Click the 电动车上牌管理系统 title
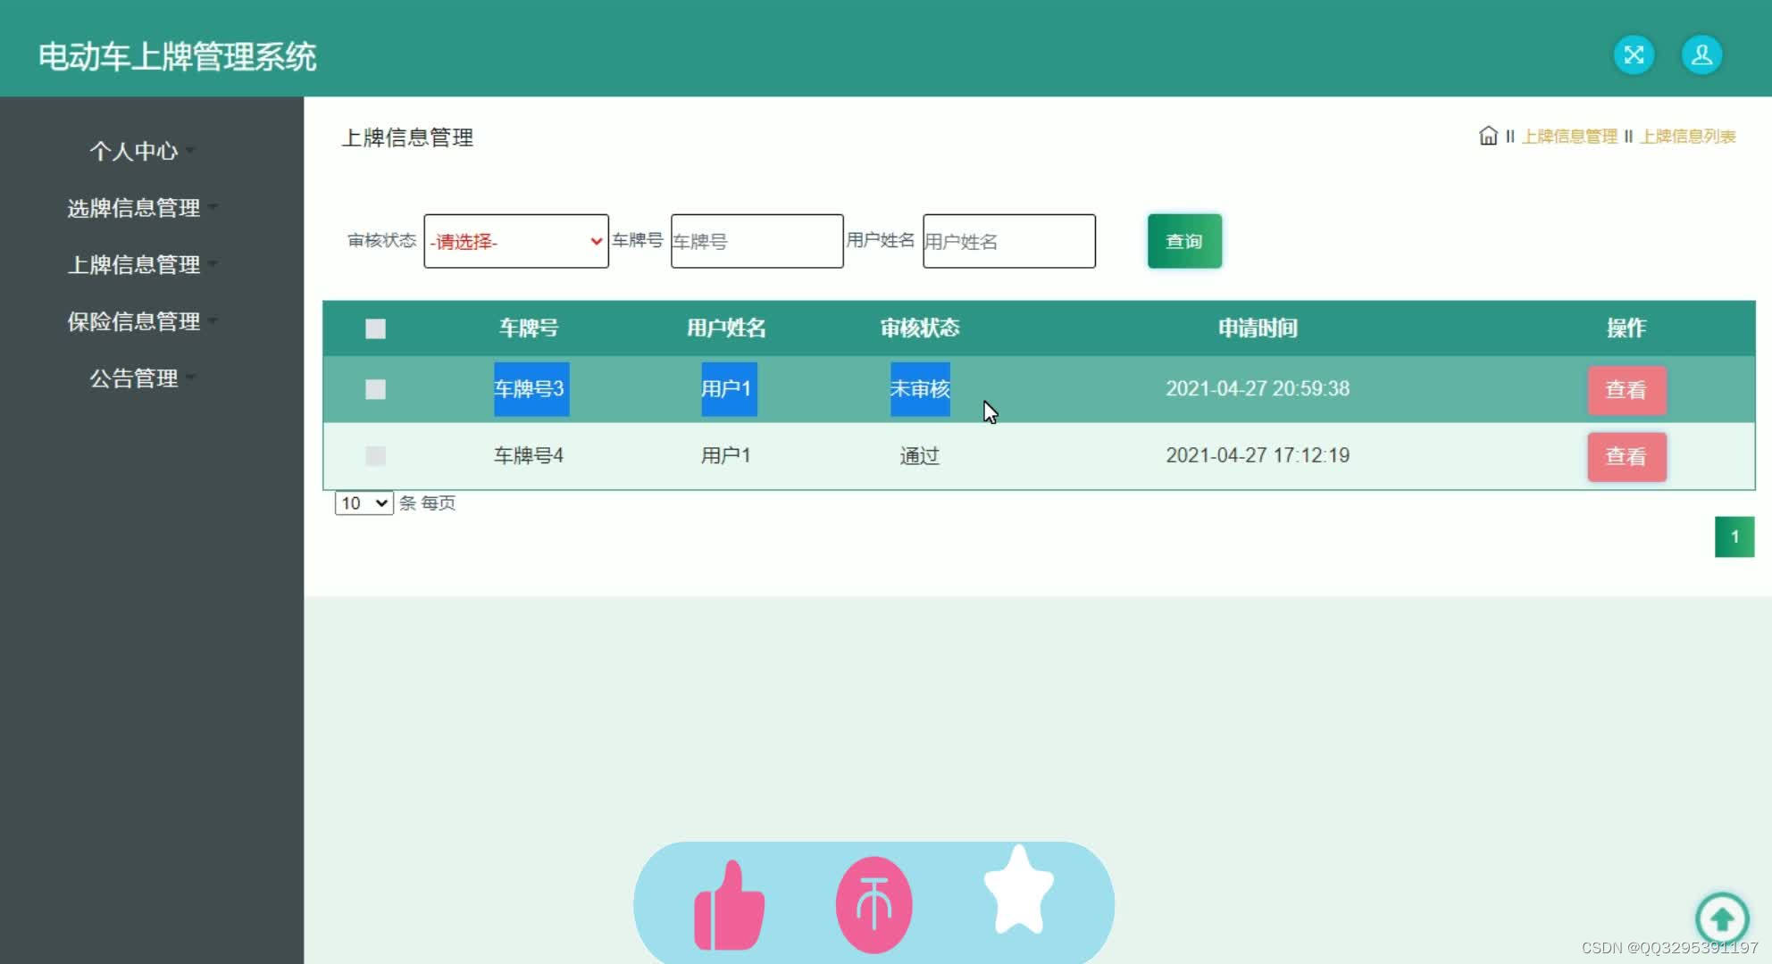The width and height of the screenshot is (1772, 964). click(x=177, y=56)
